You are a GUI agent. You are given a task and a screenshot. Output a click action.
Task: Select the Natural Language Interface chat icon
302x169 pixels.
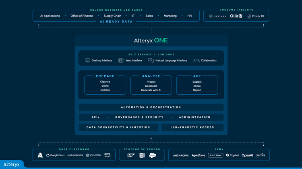tap(151, 61)
